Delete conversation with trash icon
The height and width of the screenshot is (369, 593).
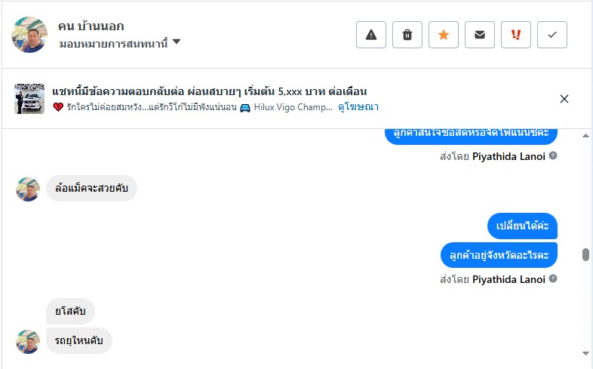click(407, 35)
